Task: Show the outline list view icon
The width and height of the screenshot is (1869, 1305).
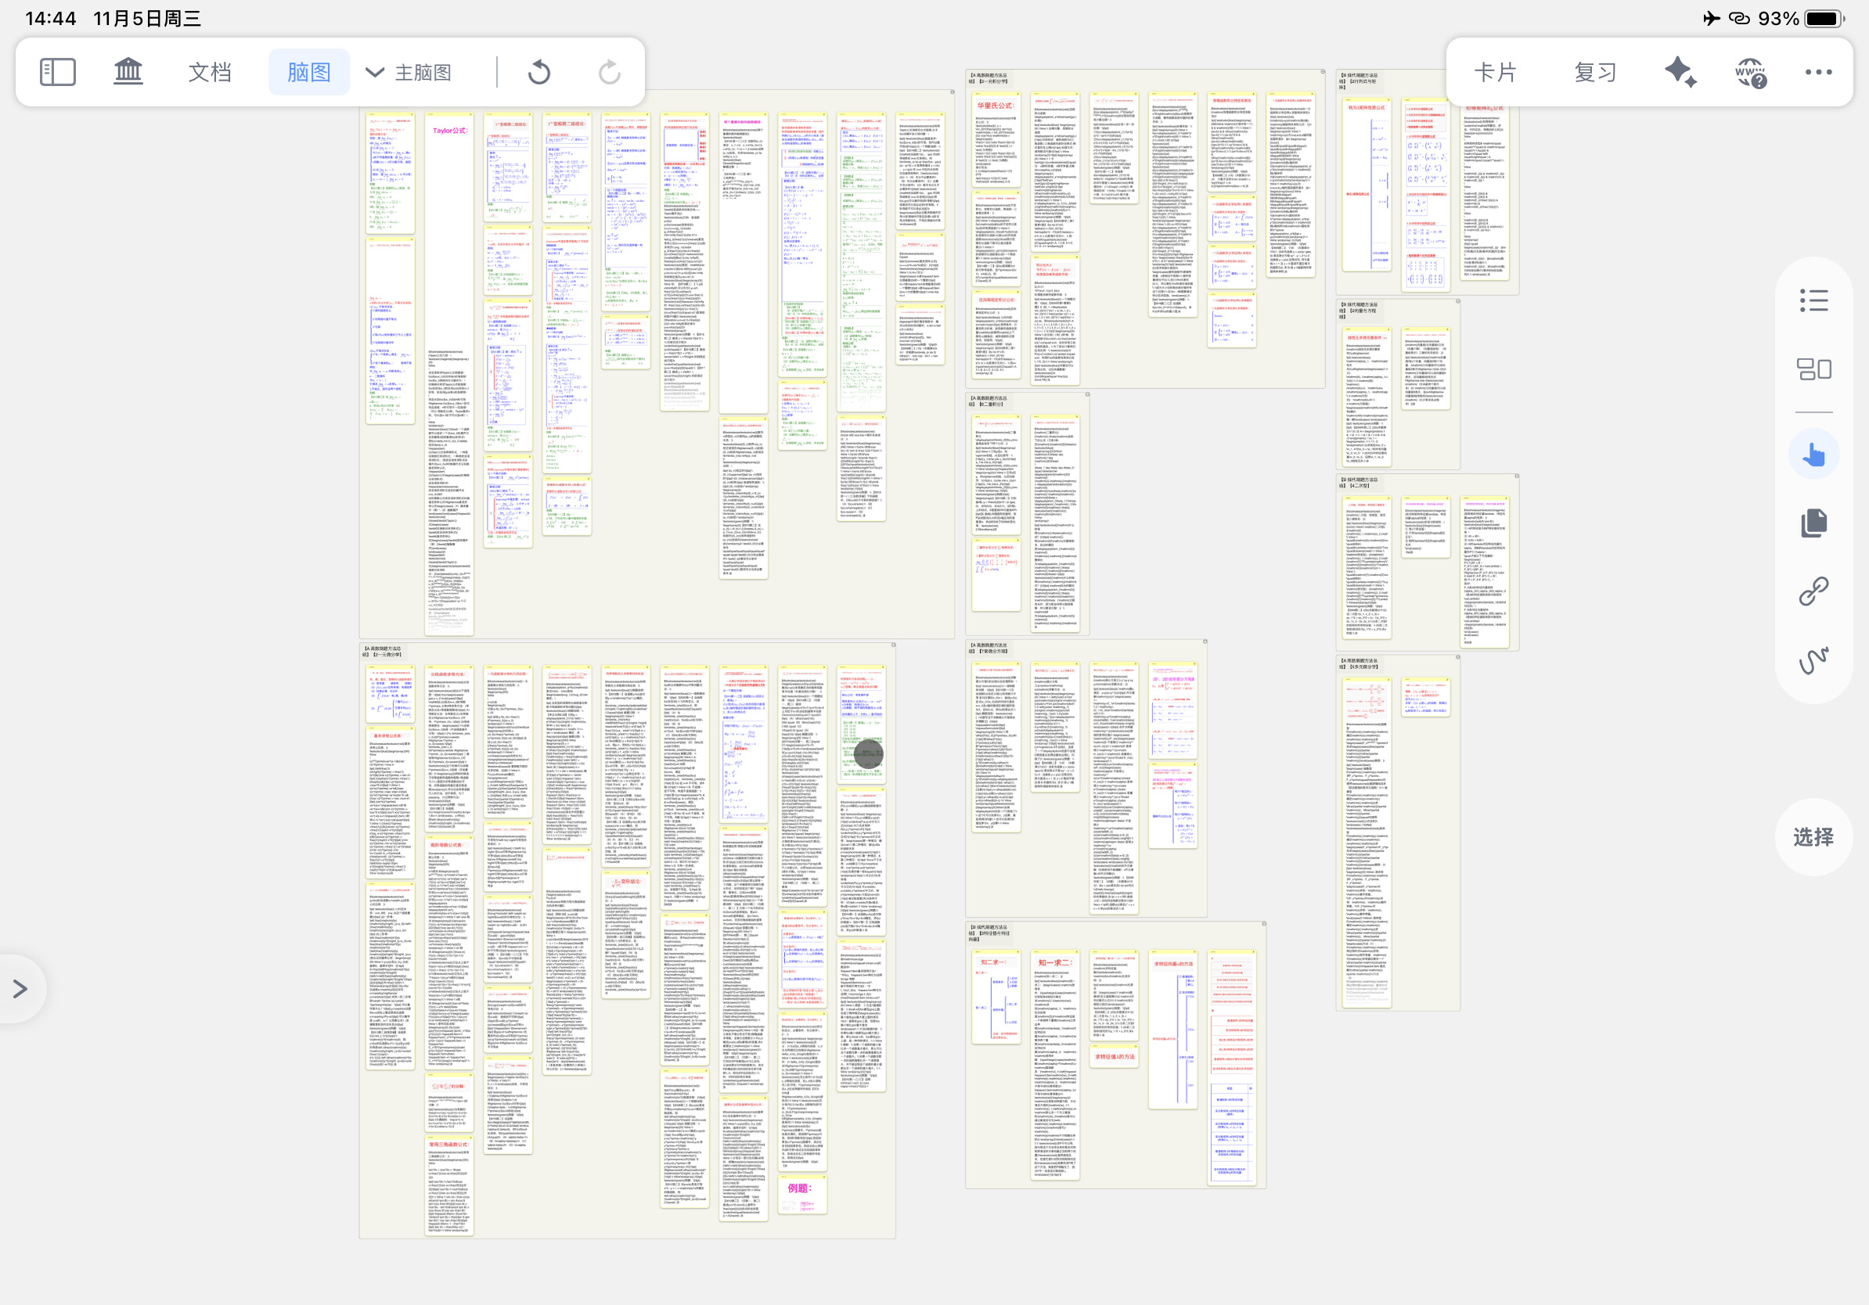Action: point(1813,300)
